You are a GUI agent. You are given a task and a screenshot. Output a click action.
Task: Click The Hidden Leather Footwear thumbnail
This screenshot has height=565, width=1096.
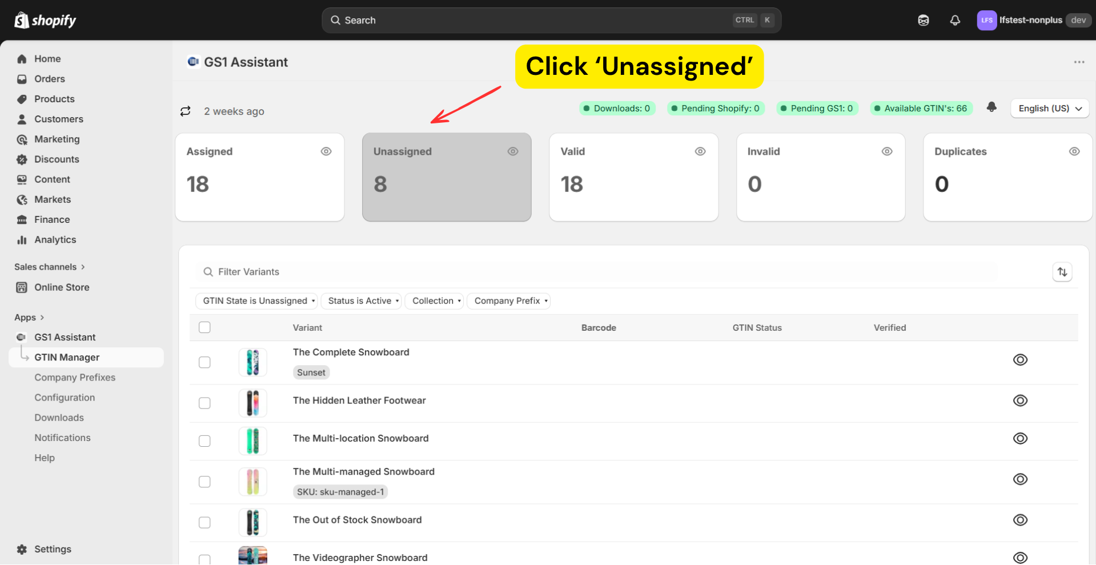[252, 403]
